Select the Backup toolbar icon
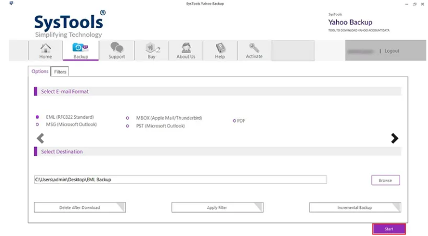This screenshot has height=236, width=428. 80,50
